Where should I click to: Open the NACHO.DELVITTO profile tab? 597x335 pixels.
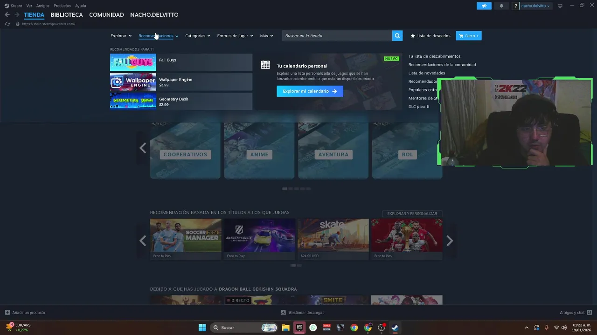point(154,15)
